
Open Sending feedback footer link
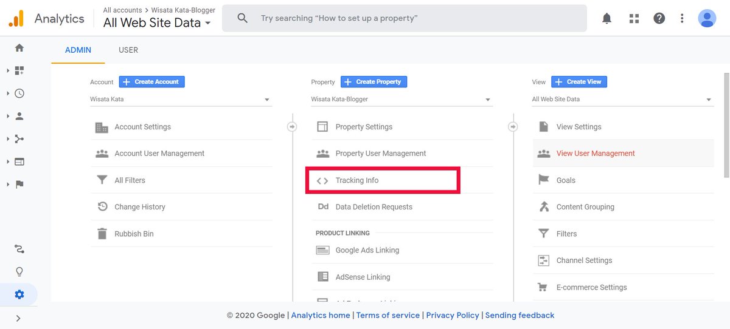520,315
